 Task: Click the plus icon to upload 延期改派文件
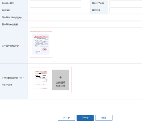point(60,77)
